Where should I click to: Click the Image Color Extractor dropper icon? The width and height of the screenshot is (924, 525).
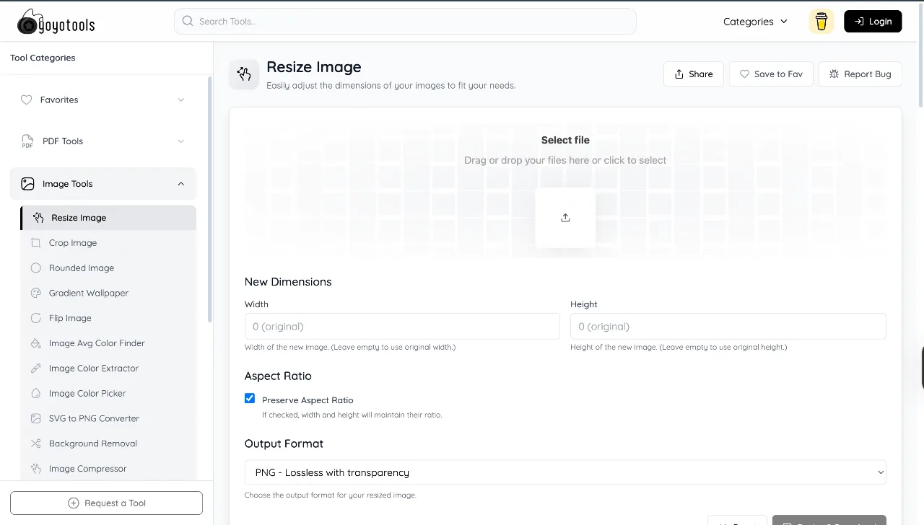coord(36,369)
